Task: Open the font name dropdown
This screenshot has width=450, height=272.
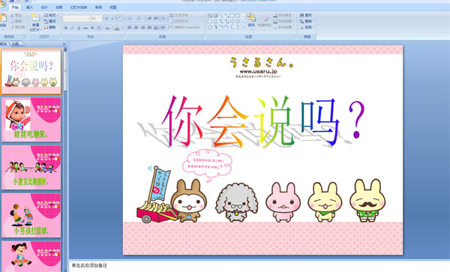Action: click(x=88, y=18)
